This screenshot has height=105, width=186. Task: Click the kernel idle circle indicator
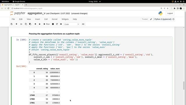[174, 19]
